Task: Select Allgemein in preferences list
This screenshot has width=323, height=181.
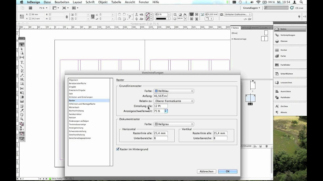Action: (x=73, y=80)
